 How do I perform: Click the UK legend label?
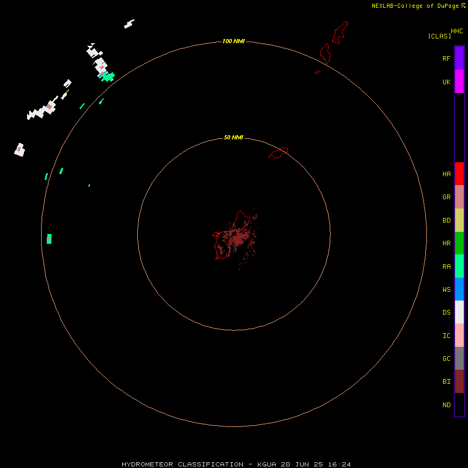(446, 82)
